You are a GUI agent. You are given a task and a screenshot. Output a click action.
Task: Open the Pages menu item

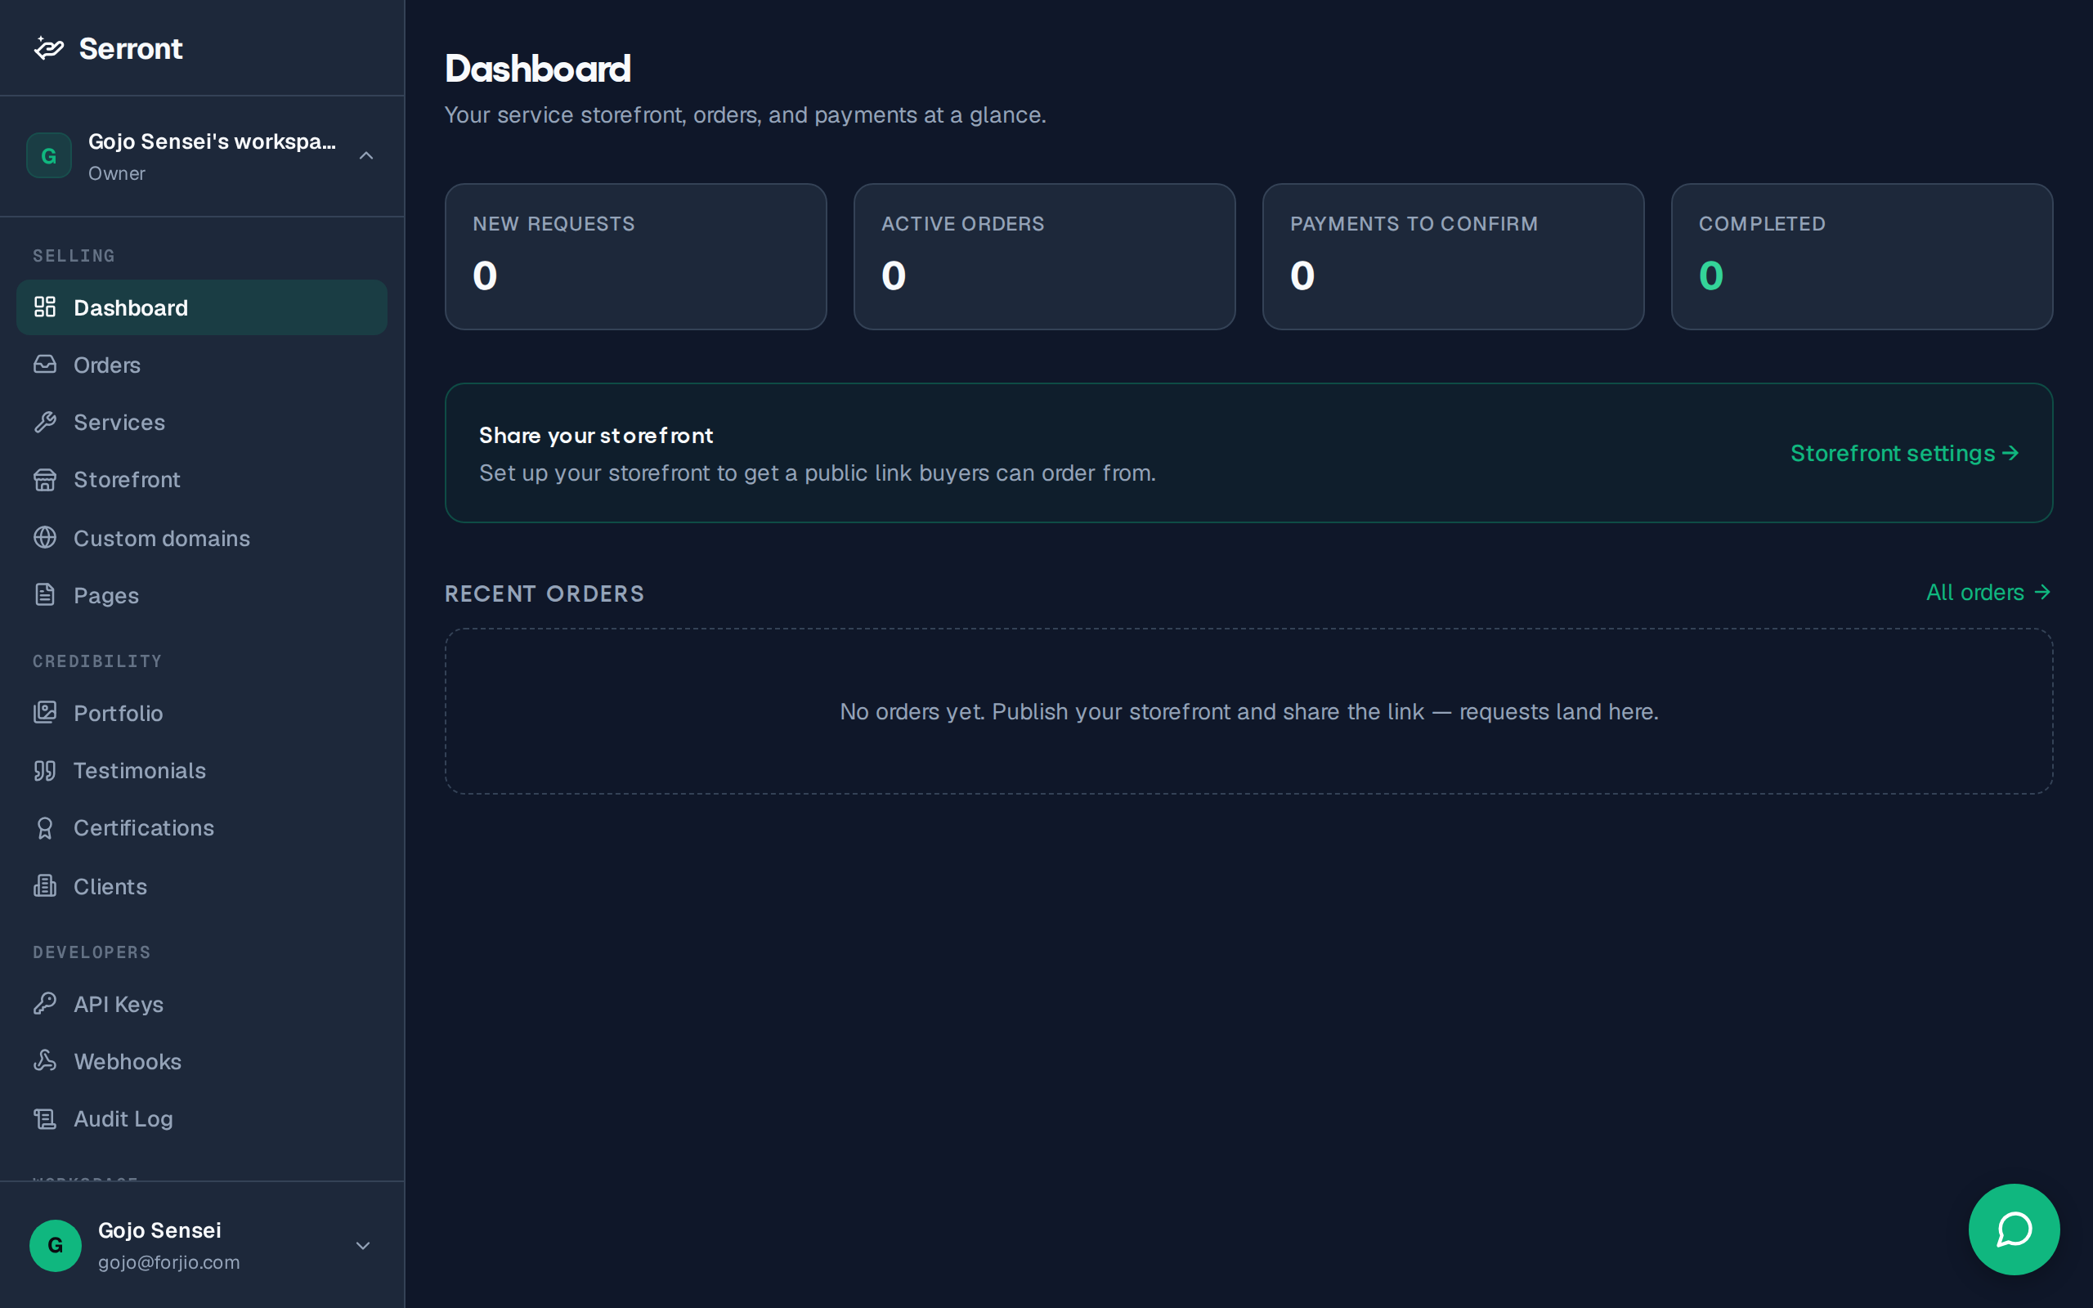[x=201, y=595]
